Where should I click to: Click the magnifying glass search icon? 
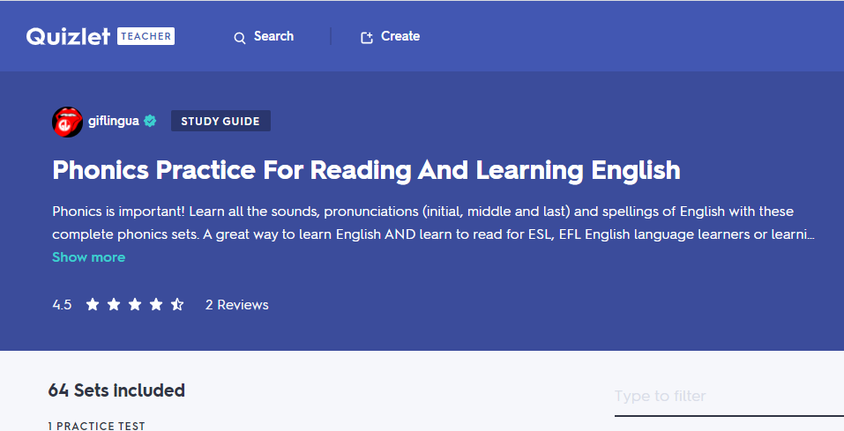point(240,37)
